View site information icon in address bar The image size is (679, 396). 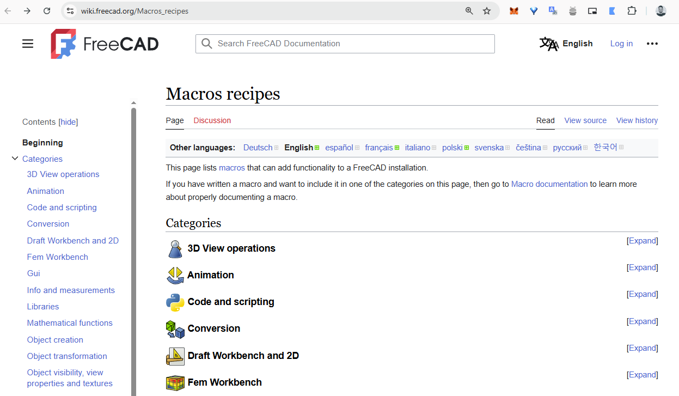[x=70, y=11]
